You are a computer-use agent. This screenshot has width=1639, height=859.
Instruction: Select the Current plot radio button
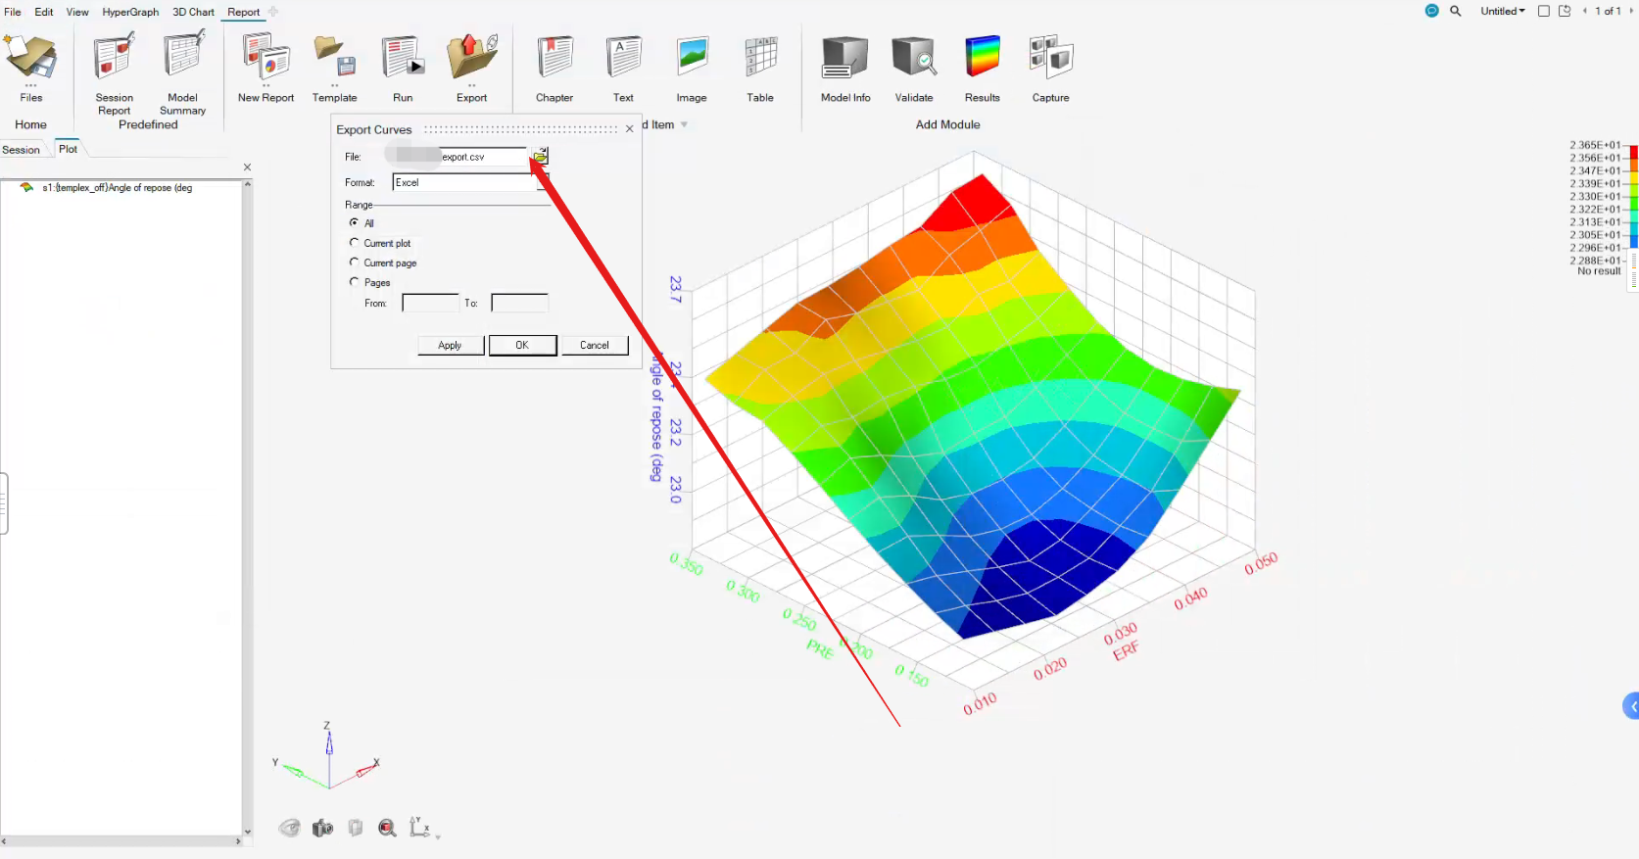pyautogui.click(x=355, y=242)
